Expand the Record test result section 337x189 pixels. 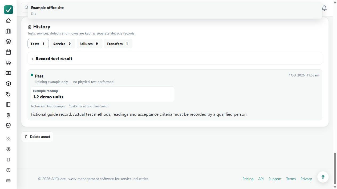coord(175,58)
